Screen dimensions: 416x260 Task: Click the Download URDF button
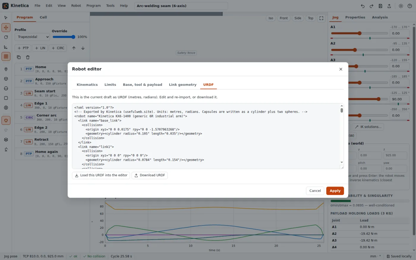click(150, 175)
